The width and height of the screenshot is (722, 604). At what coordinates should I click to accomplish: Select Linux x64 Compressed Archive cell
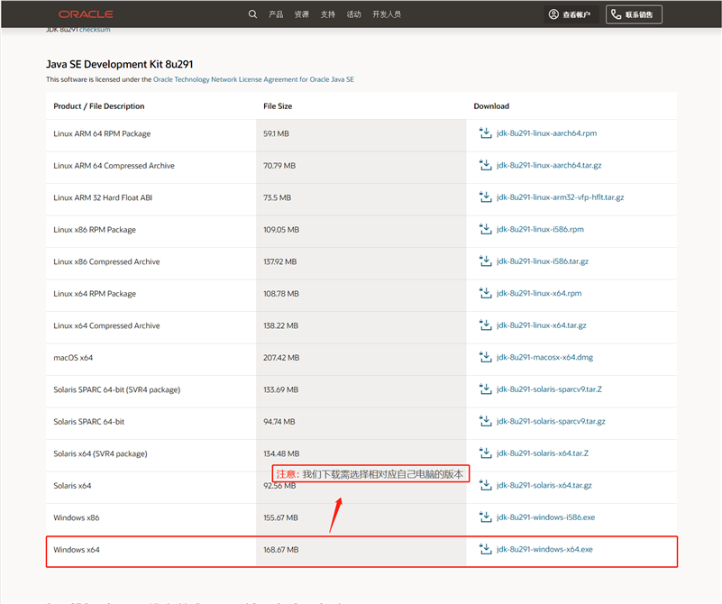pyautogui.click(x=151, y=325)
